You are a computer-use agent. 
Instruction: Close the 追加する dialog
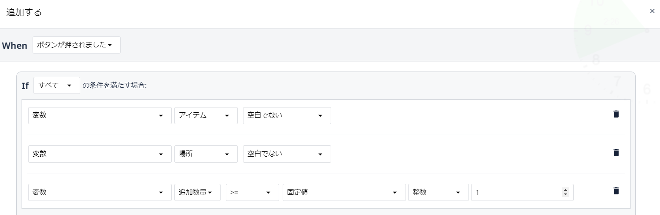click(652, 11)
